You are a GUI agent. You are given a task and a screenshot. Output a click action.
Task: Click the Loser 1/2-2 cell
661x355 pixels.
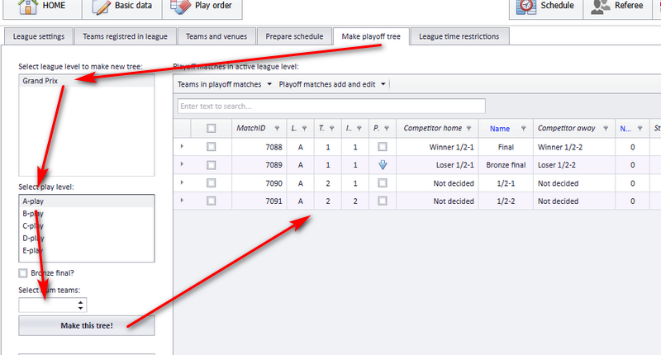[x=574, y=165]
